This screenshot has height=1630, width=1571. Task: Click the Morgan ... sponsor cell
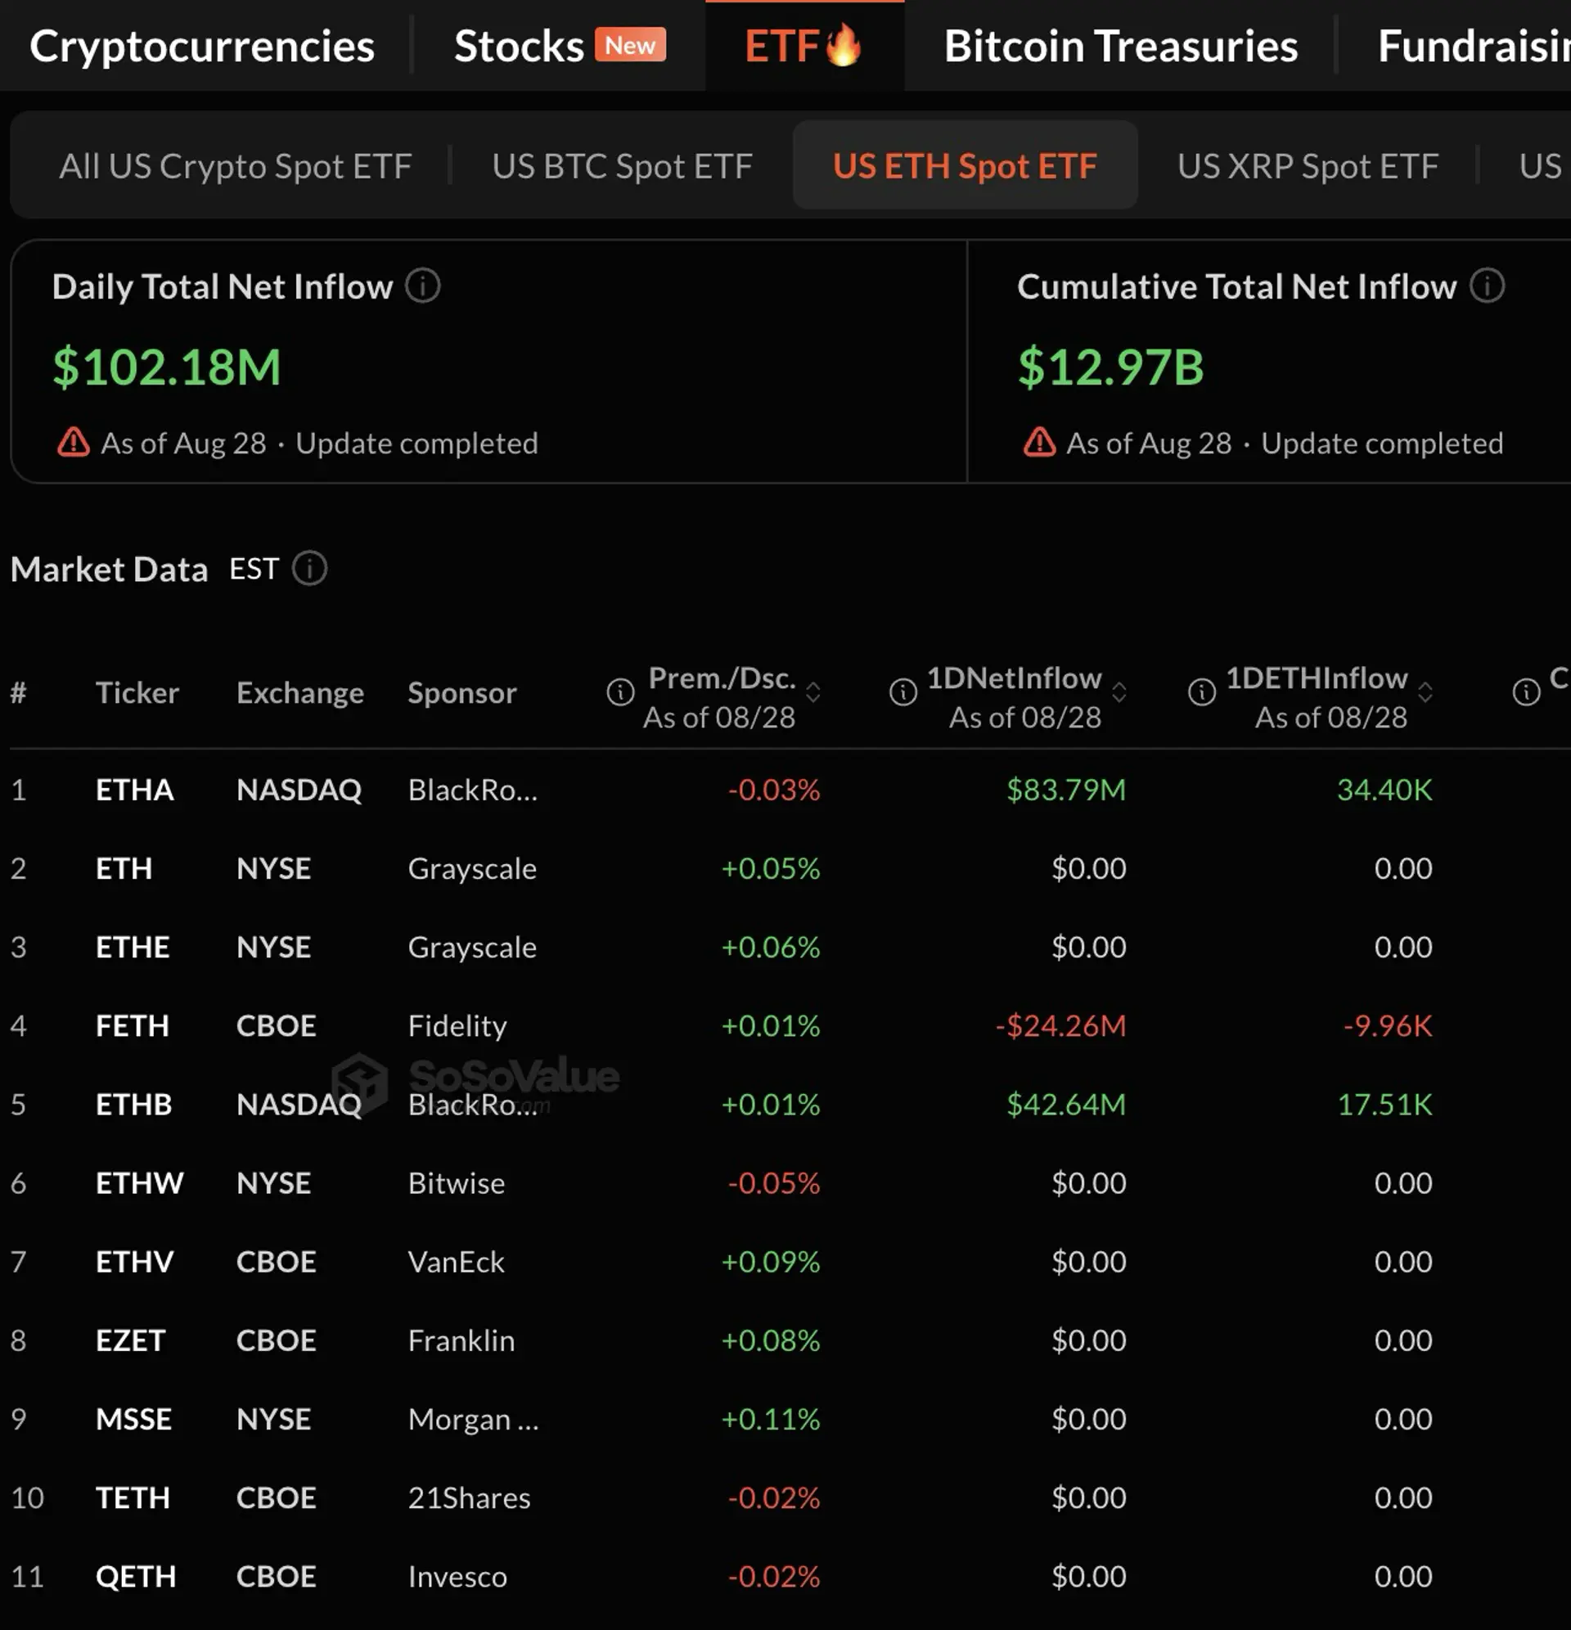[x=473, y=1419]
